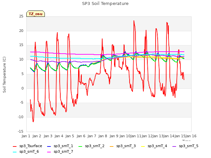Click the Jan 9 x-axis tick label
Screen dimensions: 211x158
114,136
